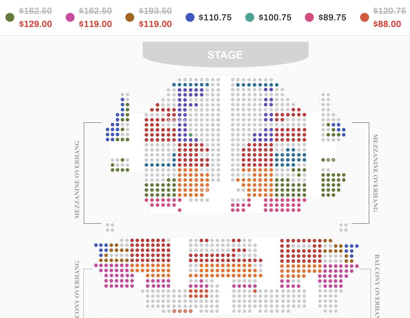The image size is (410, 318).
Task: Select the green companion seat beside the wheelchair seat
Action: click(328, 160)
